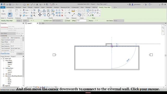The image size is (167, 94).
Task: Toggle the Base is Attached checkbox
Action: (x=11, y=44)
